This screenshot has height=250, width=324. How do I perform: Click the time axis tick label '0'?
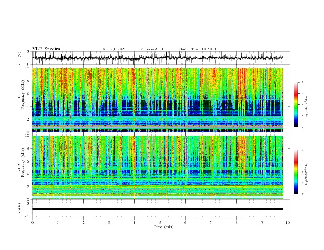tap(32, 223)
